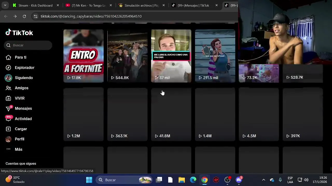Open the Para ti home icon
Image resolution: width=332 pixels, height=186 pixels.
click(8, 57)
